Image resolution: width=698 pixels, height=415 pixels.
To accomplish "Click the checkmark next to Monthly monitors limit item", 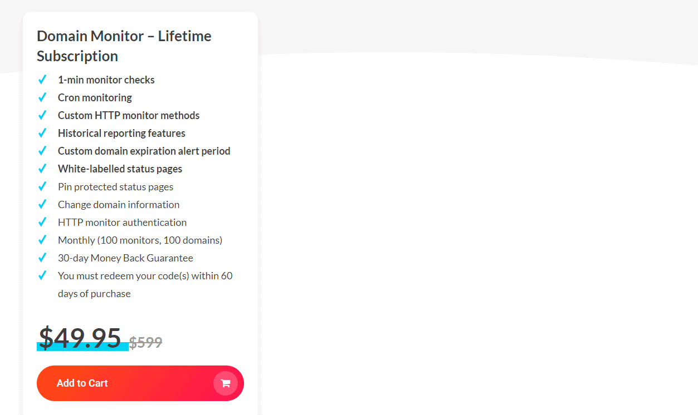I will (x=42, y=240).
